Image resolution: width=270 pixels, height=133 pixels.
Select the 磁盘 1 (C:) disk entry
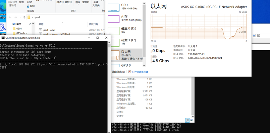[125, 42]
